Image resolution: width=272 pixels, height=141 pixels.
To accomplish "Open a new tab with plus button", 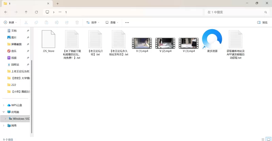I will [x=57, y=3].
